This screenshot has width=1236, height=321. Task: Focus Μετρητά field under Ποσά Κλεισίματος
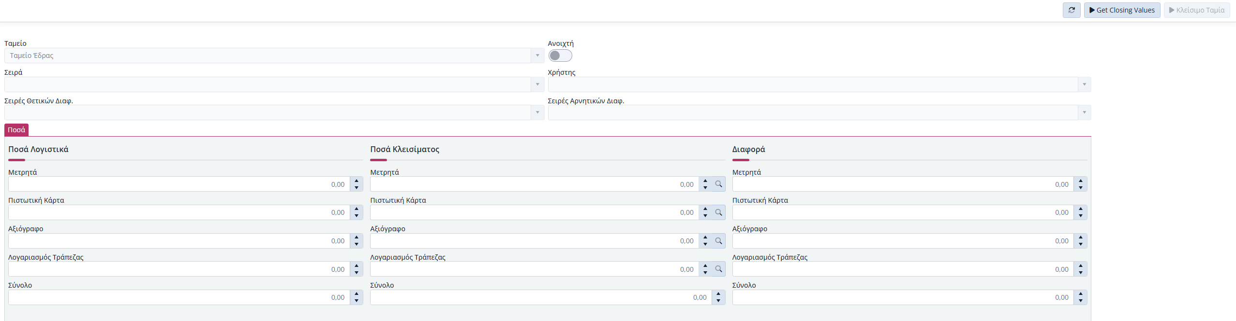click(535, 184)
